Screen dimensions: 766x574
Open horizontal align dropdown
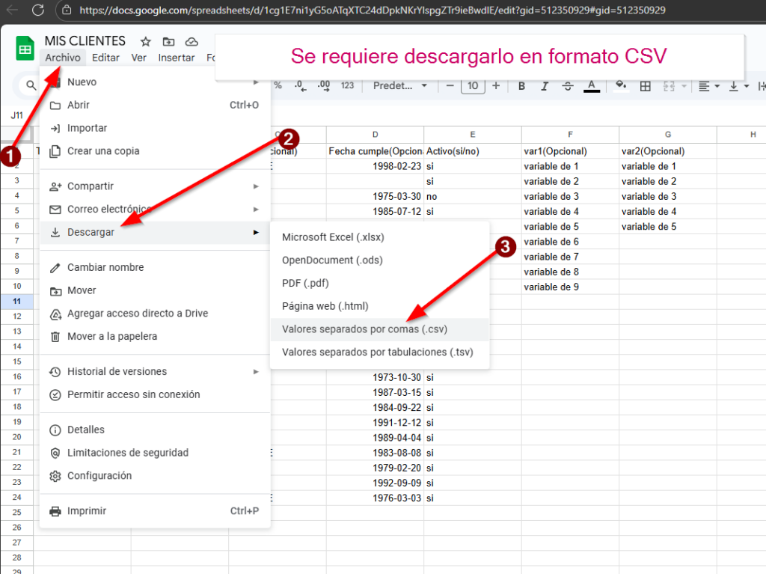tap(708, 86)
